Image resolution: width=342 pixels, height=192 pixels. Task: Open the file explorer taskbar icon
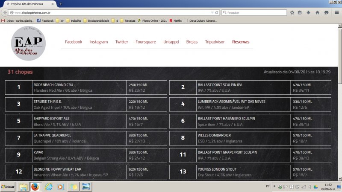[24, 187]
